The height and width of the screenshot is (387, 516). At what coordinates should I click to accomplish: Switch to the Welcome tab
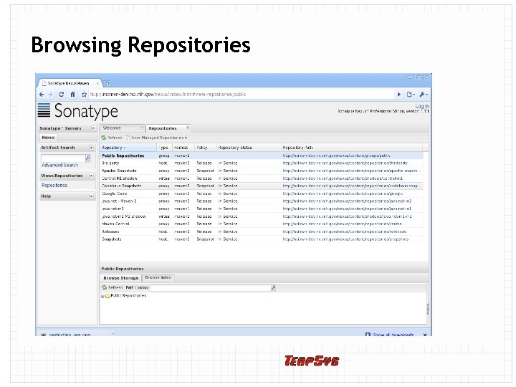120,128
